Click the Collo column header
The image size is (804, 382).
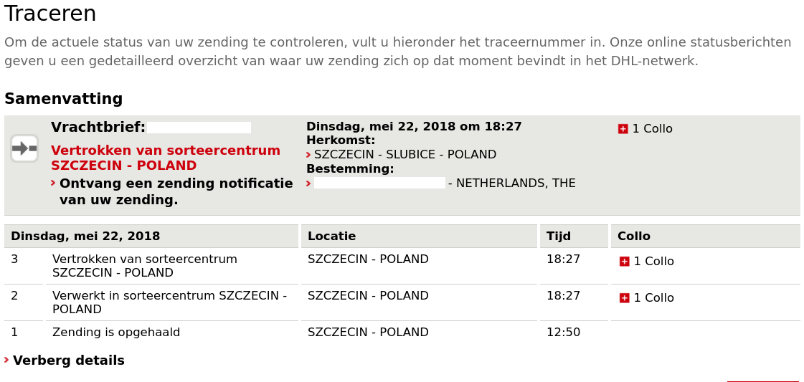coord(633,237)
